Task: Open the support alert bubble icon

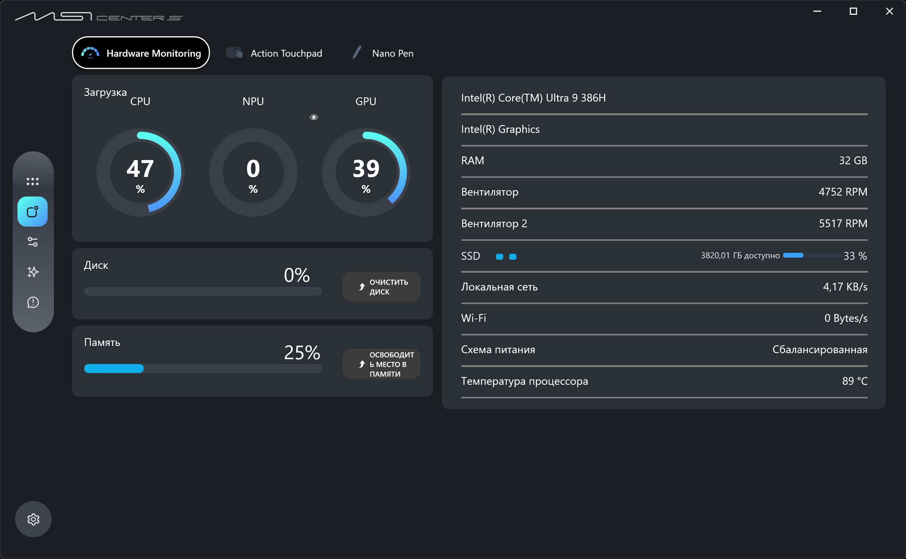Action: (33, 302)
